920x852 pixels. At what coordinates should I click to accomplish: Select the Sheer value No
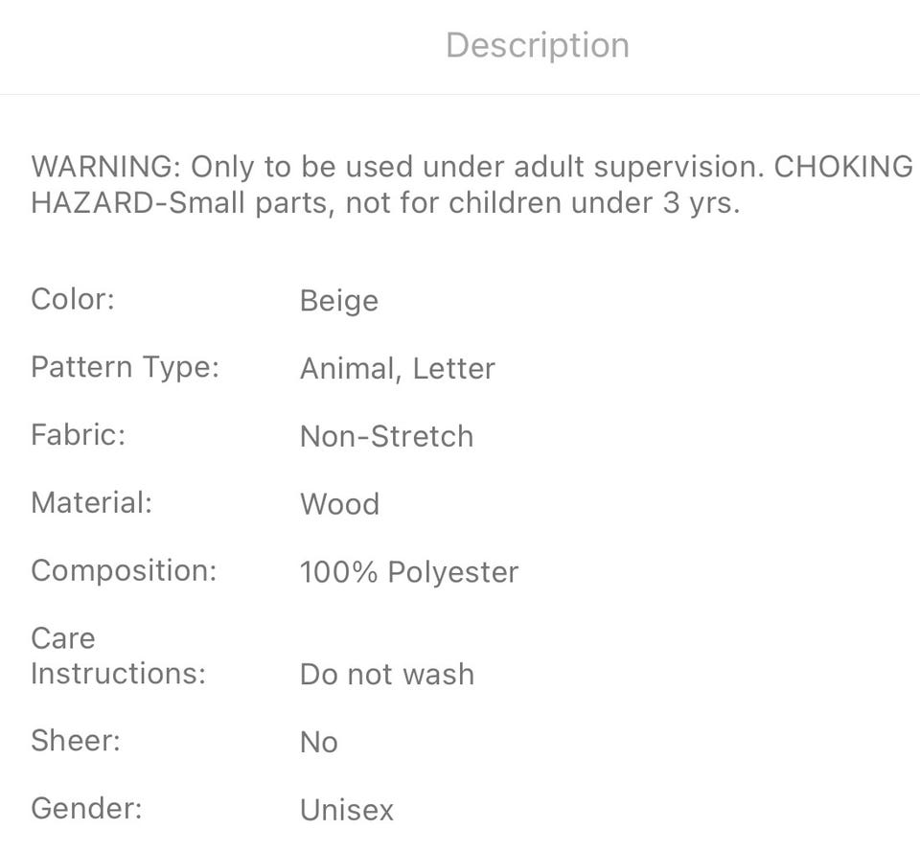tap(318, 743)
